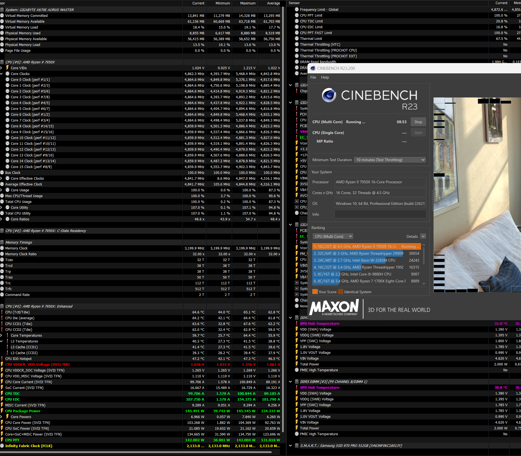Click the Thermal Limit sensor icon
521x456 pixels.
pos(297,38)
